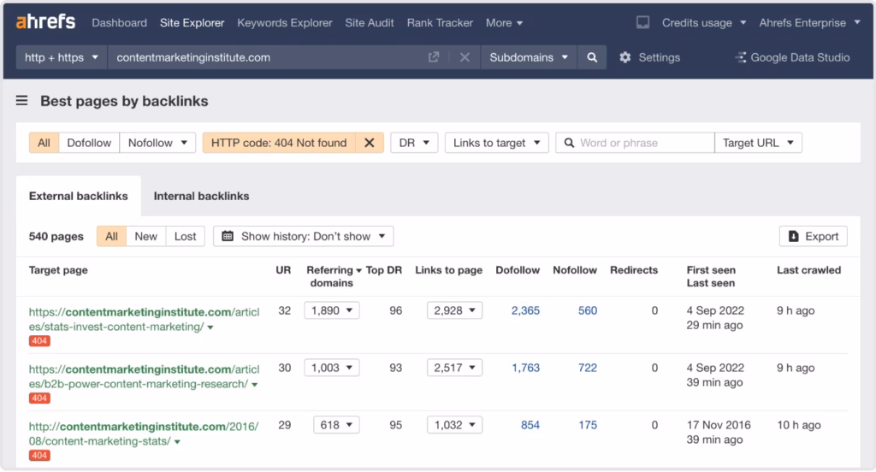Screen dimensions: 876x472
Task: Open Keywords Explorer in top navigation
Action: [285, 22]
